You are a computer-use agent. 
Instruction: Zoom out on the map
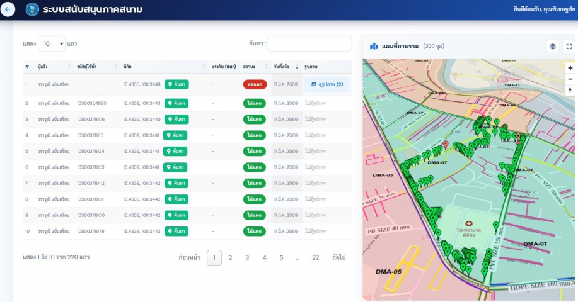(x=570, y=78)
